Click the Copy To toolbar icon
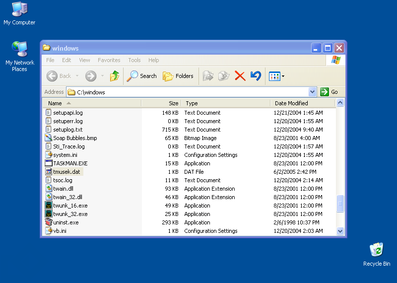The width and height of the screenshot is (397, 283). pos(224,76)
